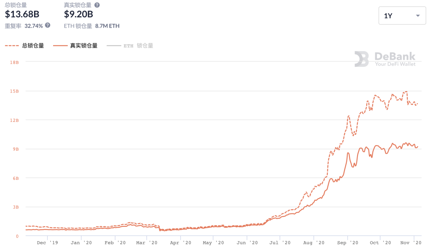
Task: Click the $9.20B real value locked figure
Action: click(x=78, y=14)
